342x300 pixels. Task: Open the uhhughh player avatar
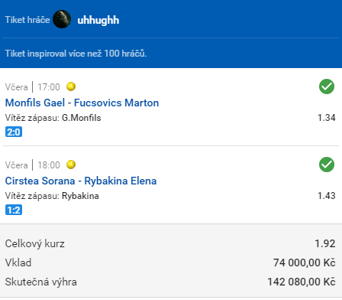coord(62,19)
